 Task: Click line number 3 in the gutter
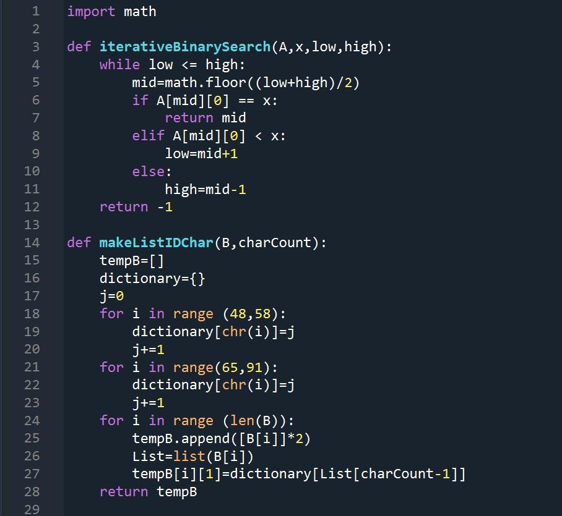pos(35,47)
